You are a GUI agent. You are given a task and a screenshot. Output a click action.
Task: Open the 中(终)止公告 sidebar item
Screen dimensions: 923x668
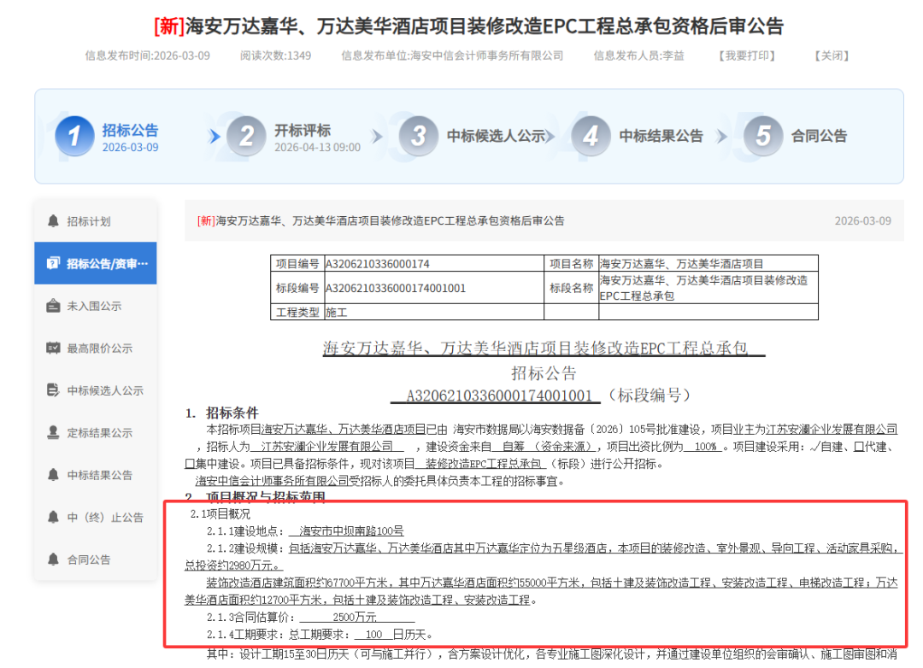[x=95, y=517]
